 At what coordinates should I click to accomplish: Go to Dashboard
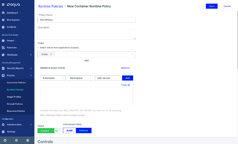click(x=12, y=13)
